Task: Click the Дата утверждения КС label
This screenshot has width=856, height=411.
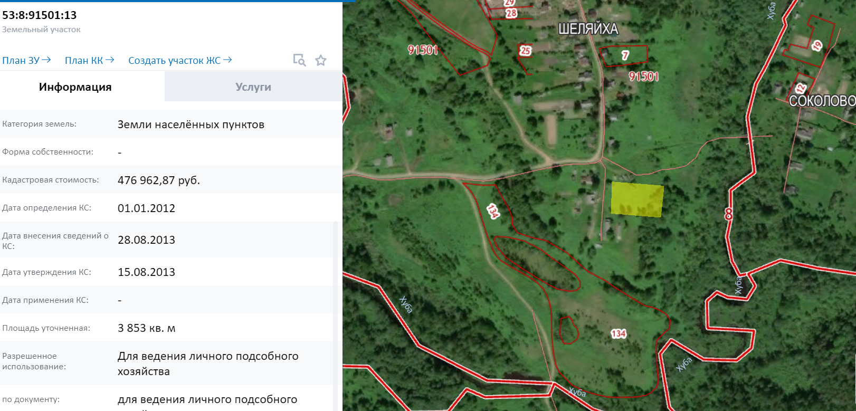Action: [x=47, y=272]
